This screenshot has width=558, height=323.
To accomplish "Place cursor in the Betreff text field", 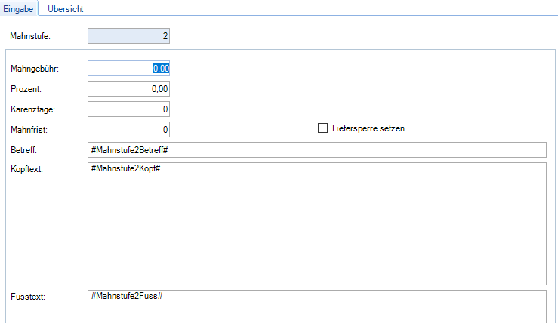I will pyautogui.click(x=317, y=150).
